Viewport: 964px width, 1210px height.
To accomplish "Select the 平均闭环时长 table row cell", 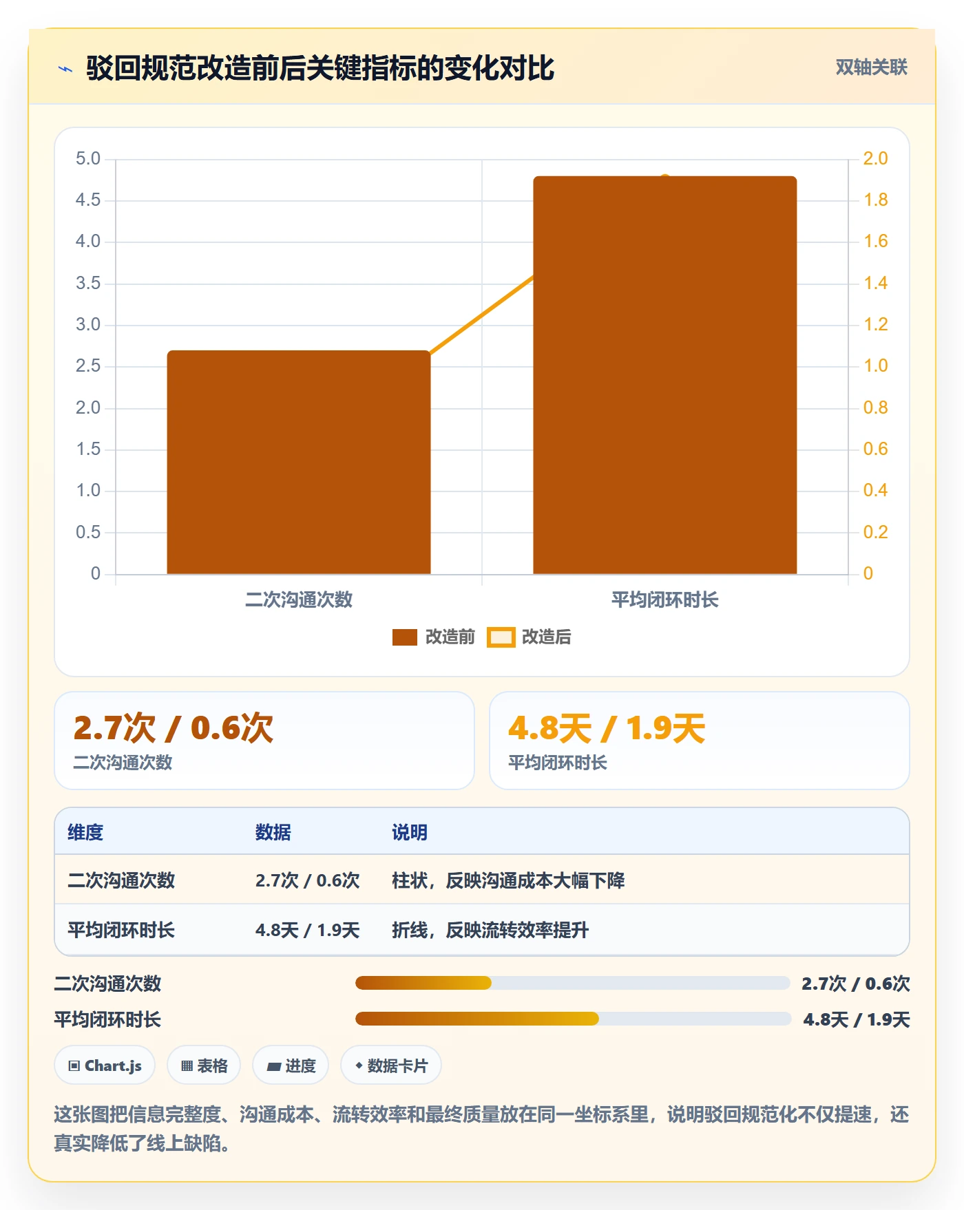I will 121,930.
